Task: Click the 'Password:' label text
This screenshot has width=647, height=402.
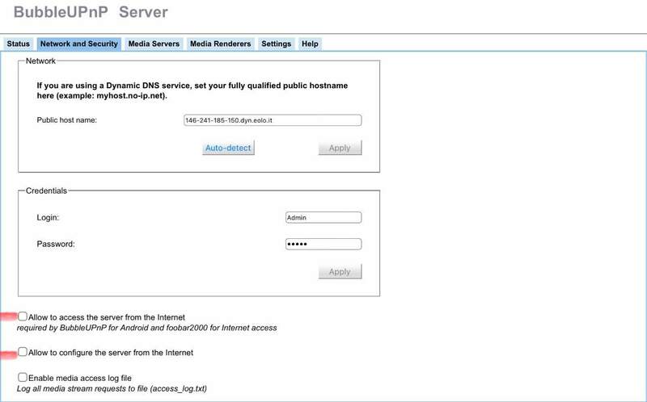Action: tap(56, 245)
